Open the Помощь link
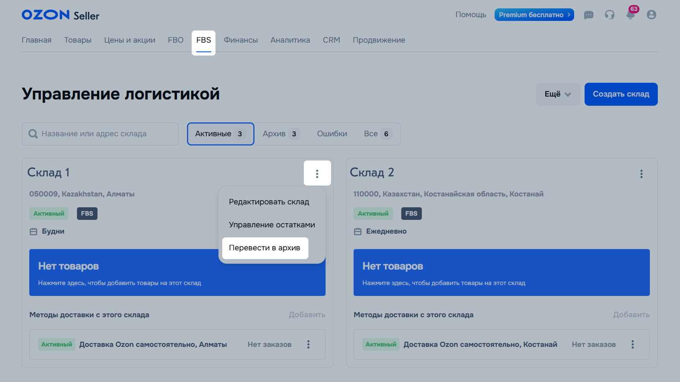 tap(471, 15)
